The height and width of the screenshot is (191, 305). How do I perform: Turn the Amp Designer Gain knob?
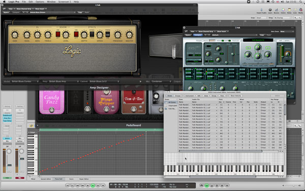pos(15,35)
